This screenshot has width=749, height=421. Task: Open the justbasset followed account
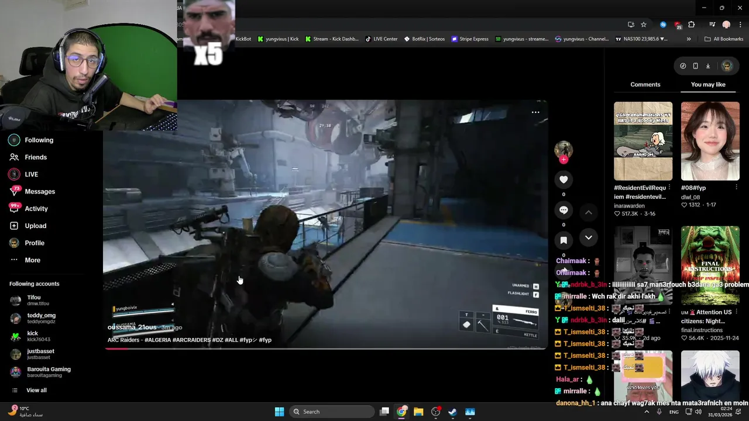click(32, 354)
